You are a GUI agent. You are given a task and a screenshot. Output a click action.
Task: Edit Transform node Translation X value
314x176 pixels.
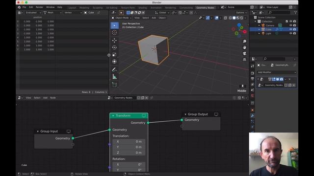129,141
